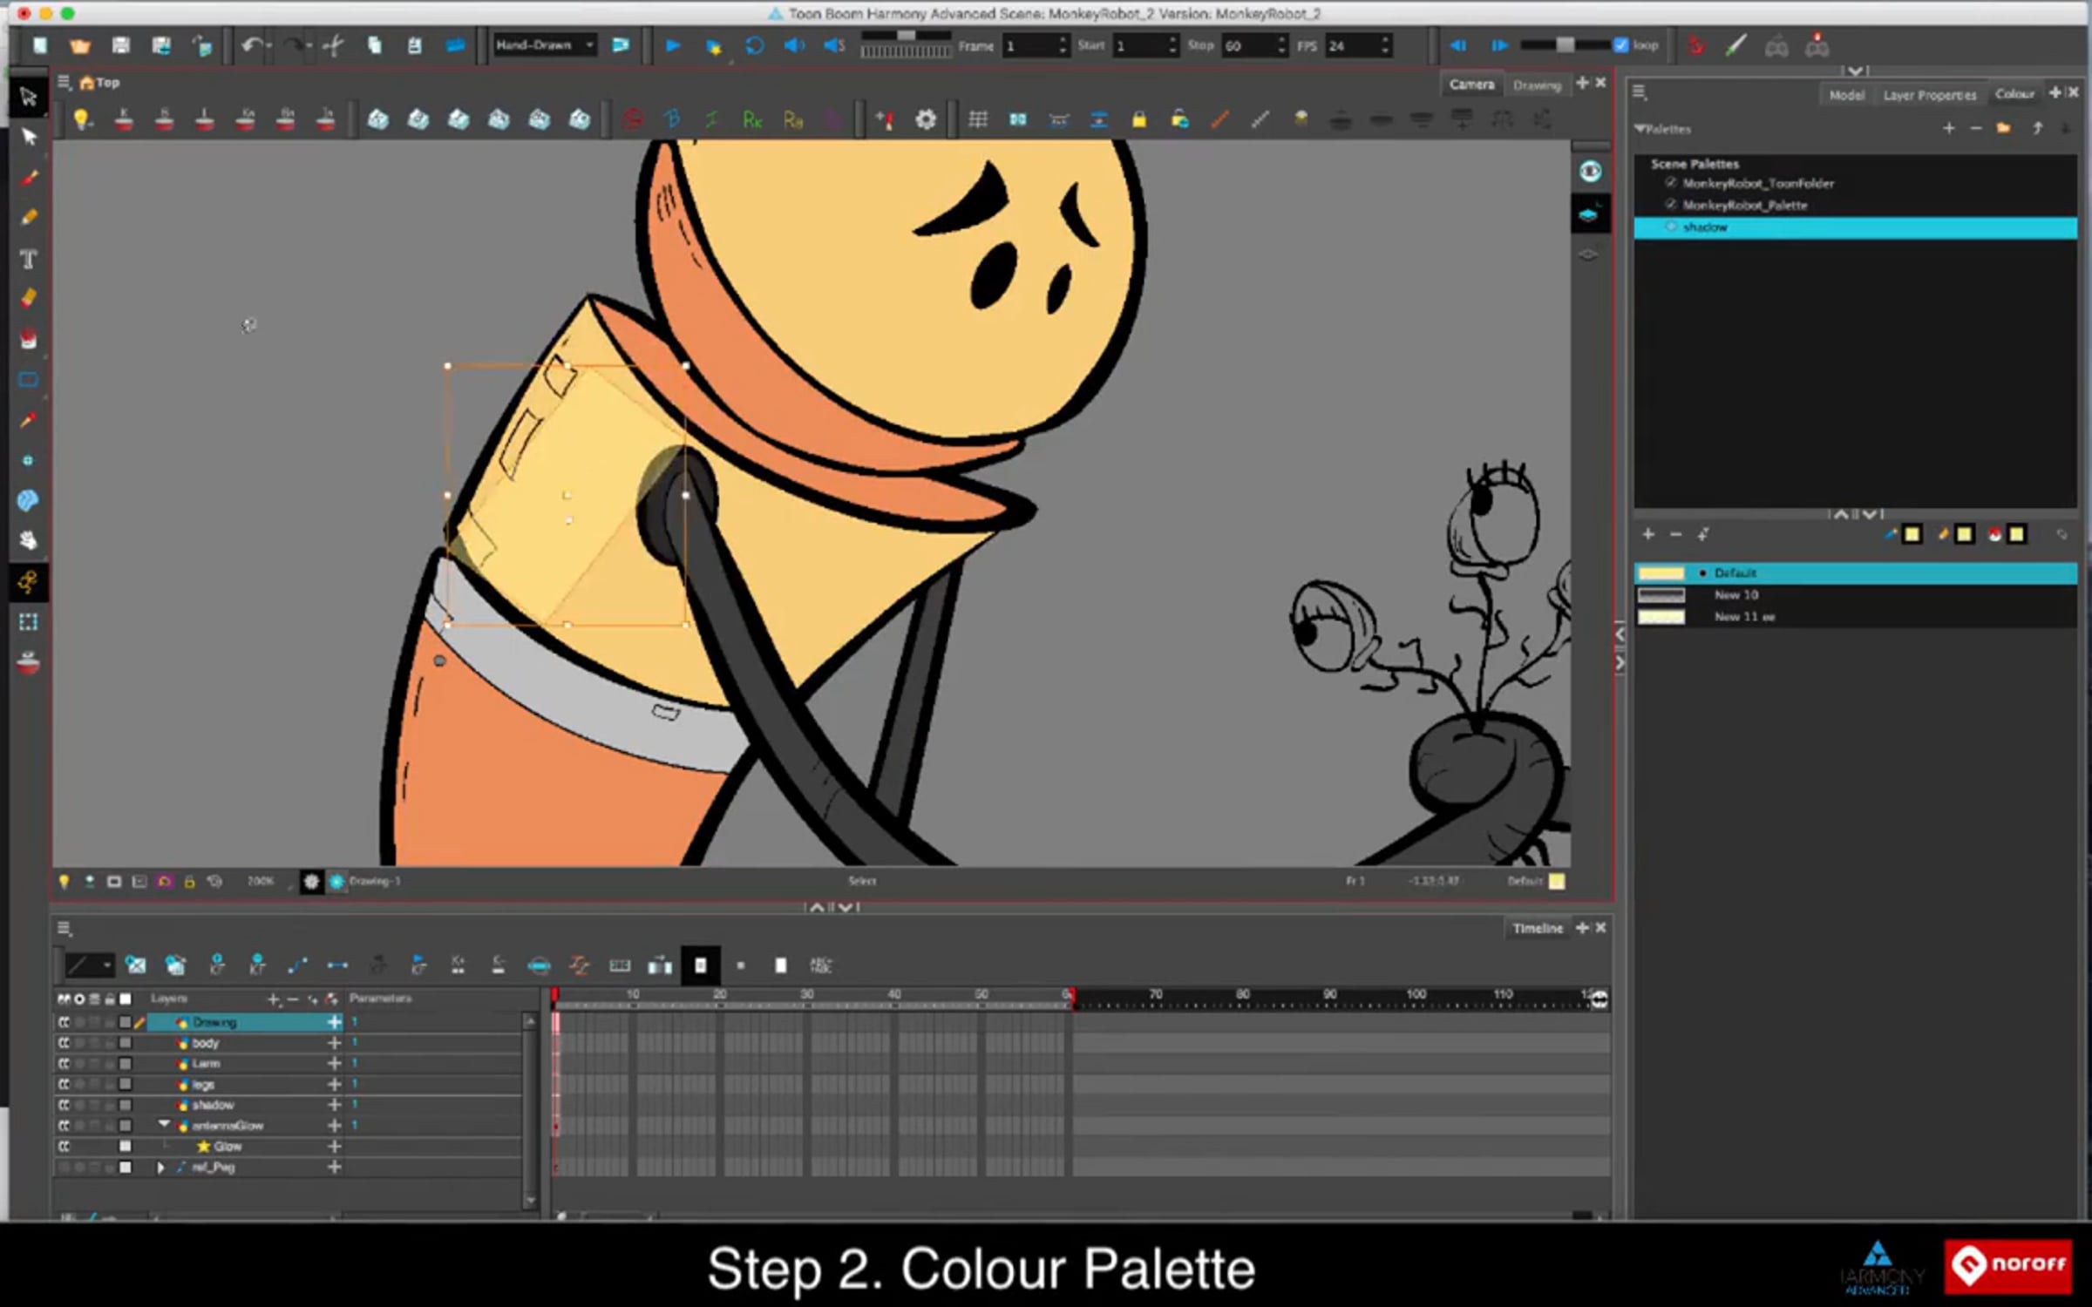Open the Colour view hamburger menu
The width and height of the screenshot is (2092, 1307).
[x=1639, y=91]
